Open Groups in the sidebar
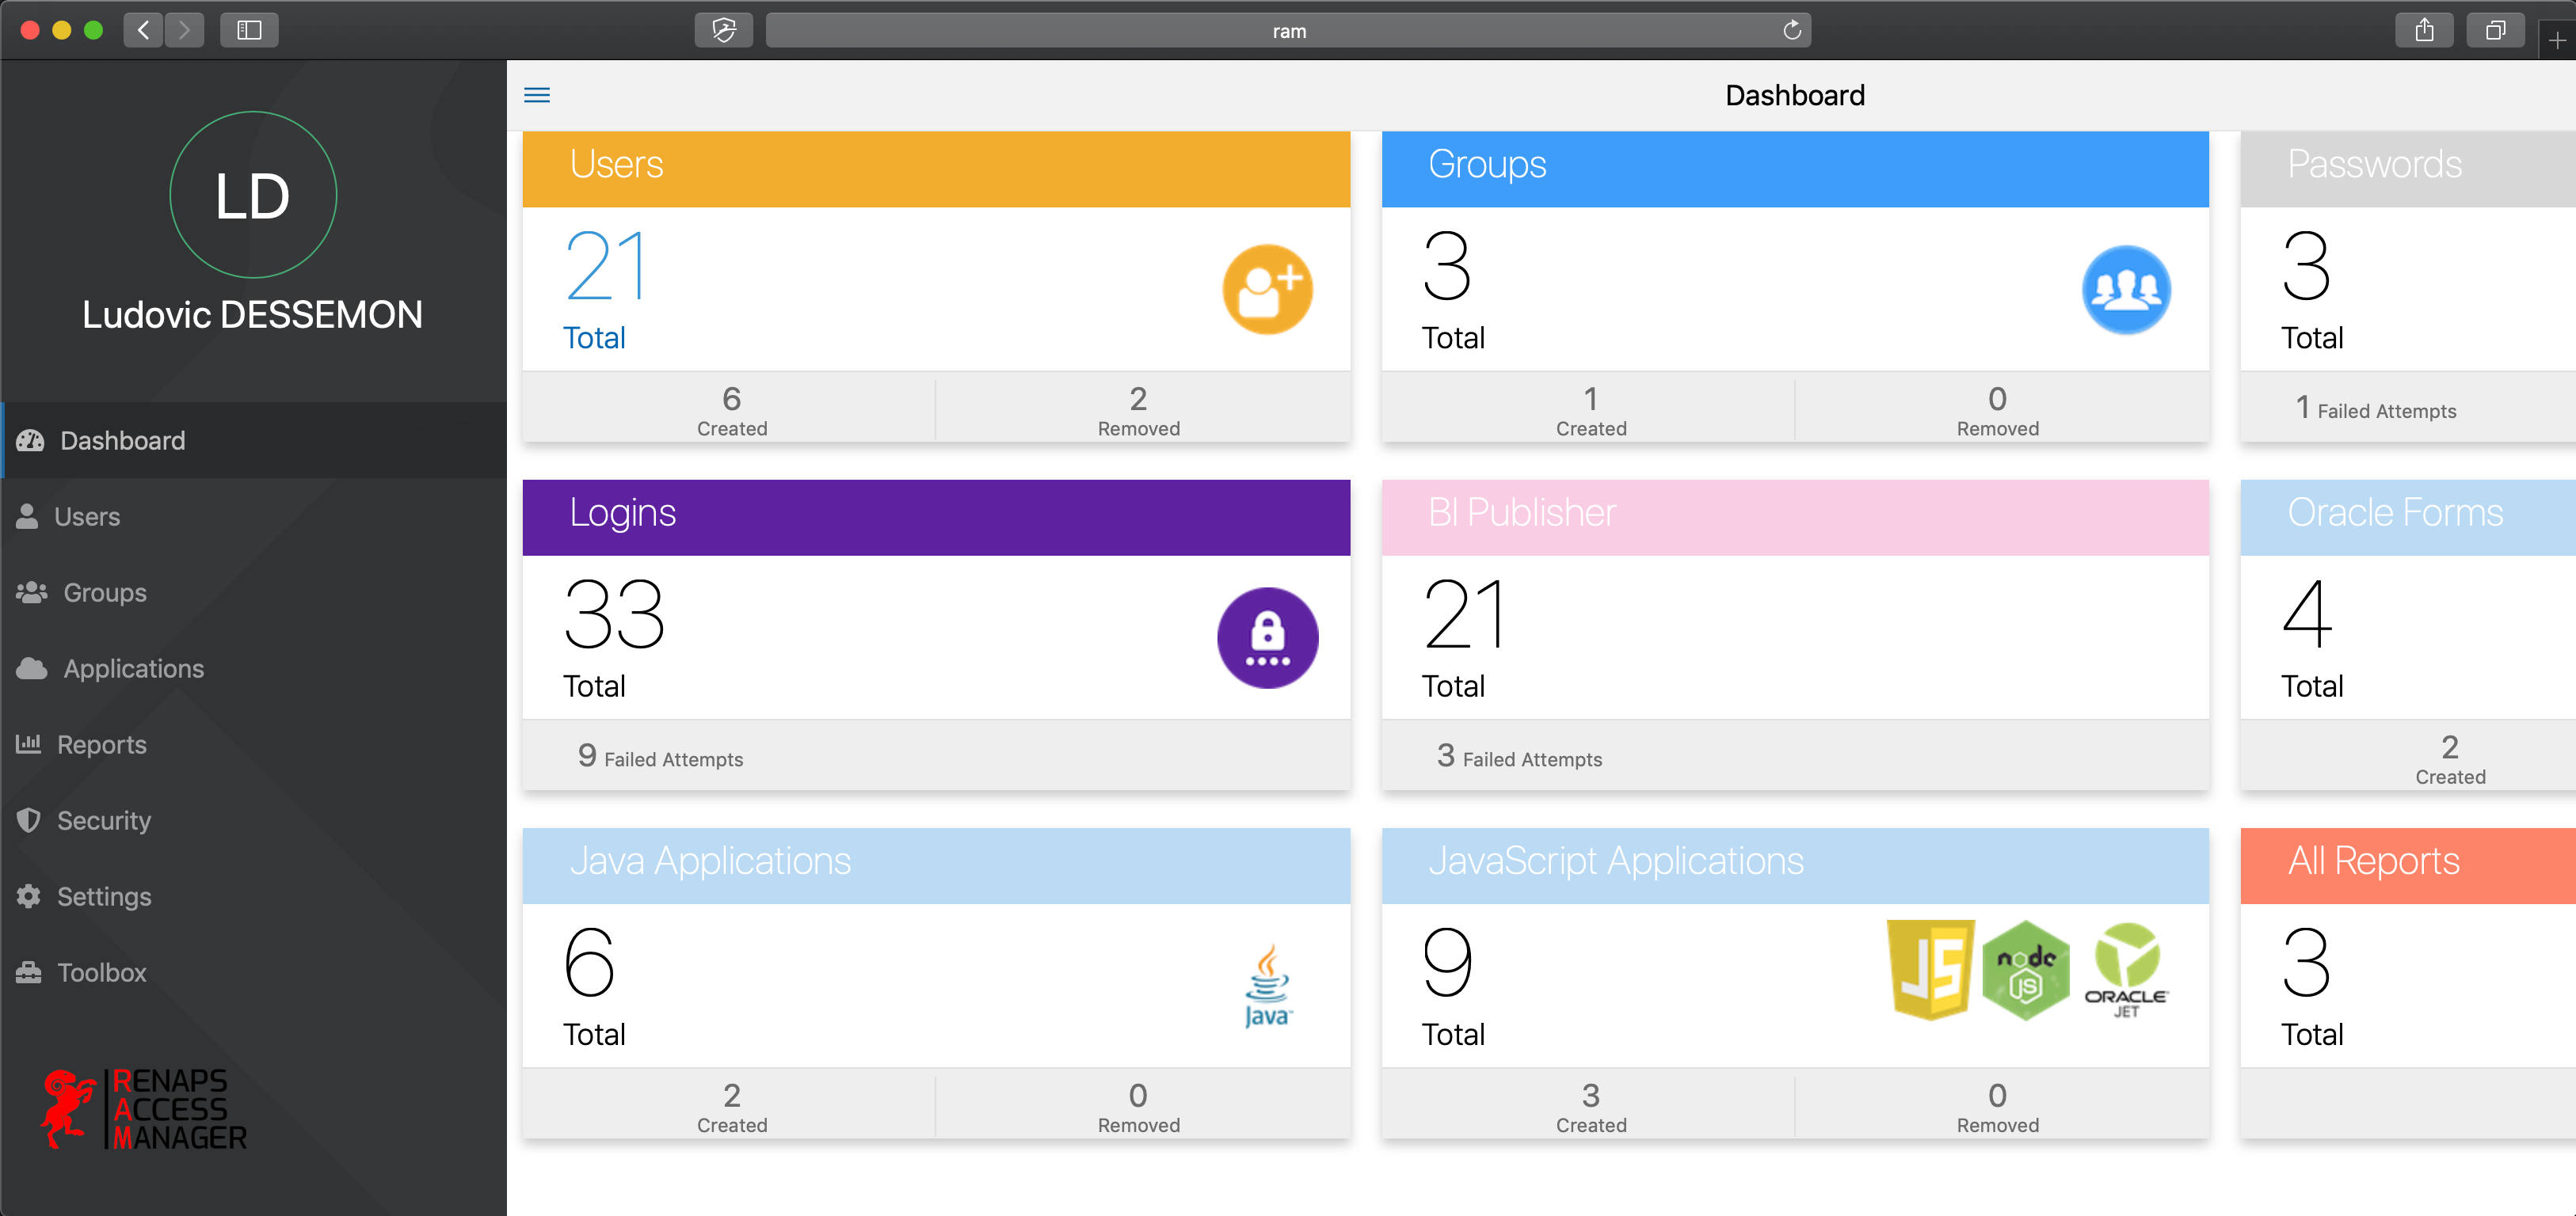Viewport: 2576px width, 1216px height. coord(253,592)
